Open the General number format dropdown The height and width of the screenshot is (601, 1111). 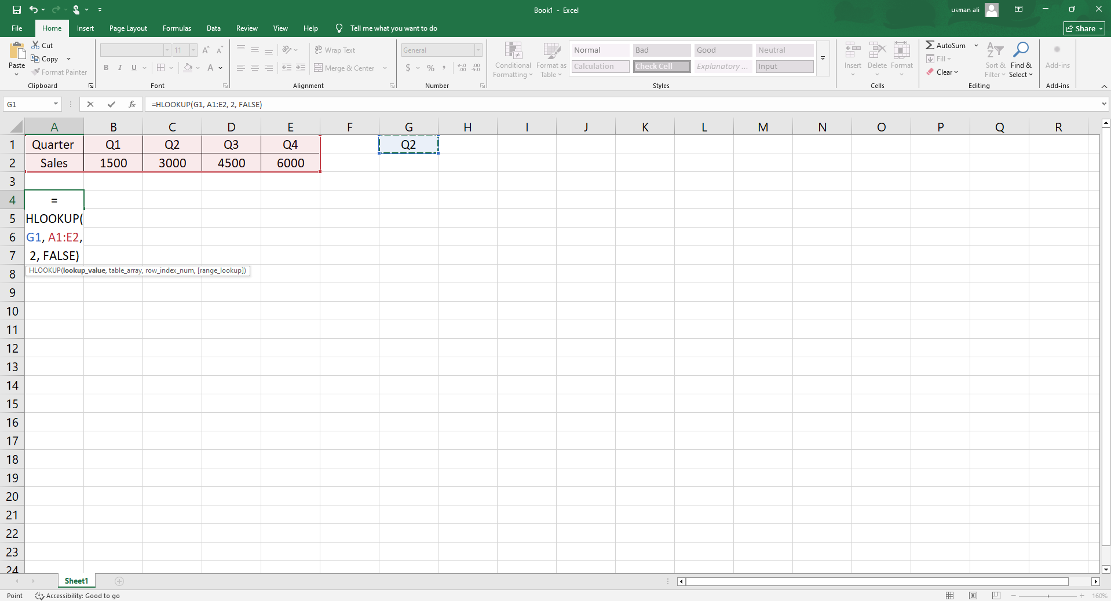pyautogui.click(x=478, y=50)
